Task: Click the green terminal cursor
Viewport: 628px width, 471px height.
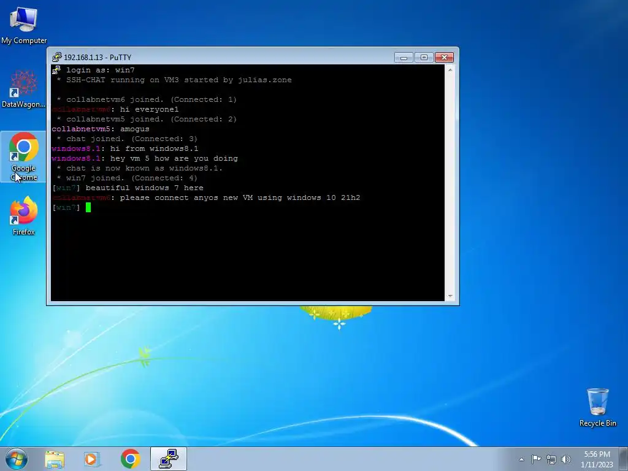Action: click(x=88, y=207)
